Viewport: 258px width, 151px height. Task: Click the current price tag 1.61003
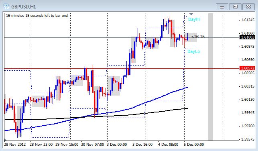[247, 37]
